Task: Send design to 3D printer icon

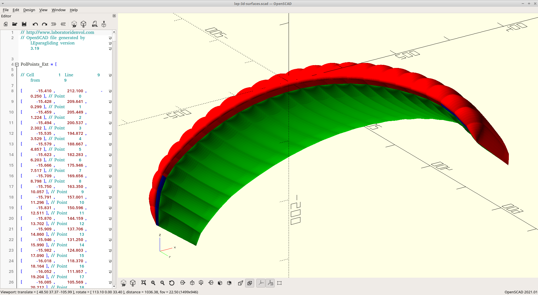Action: [104, 24]
